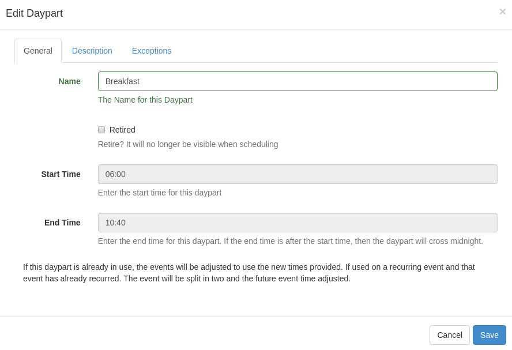The height and width of the screenshot is (350, 512).
Task: Tick the Retired checkbox
Action: coord(101,130)
